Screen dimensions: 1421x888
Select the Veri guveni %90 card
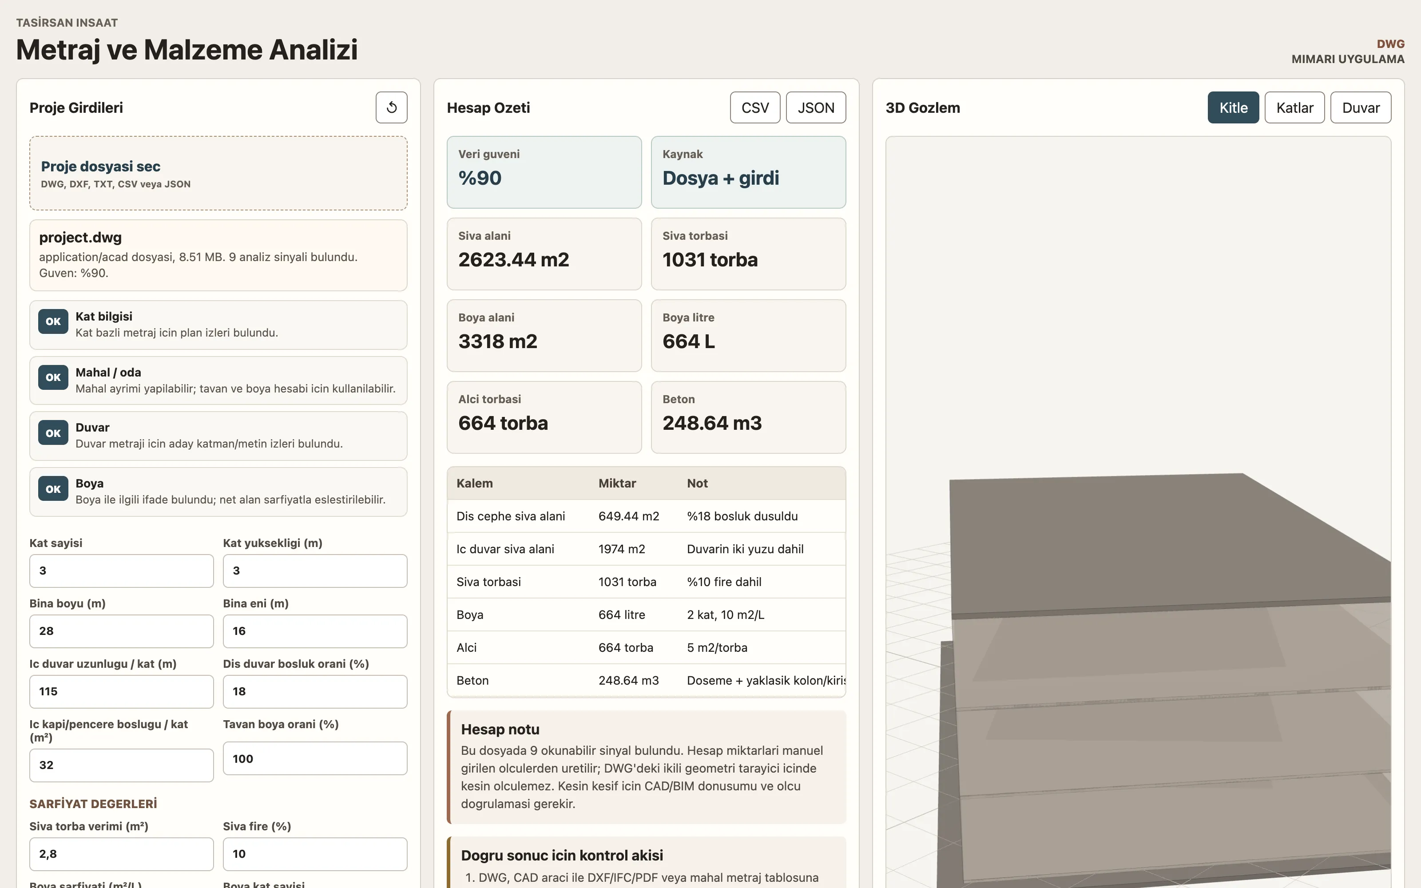pos(544,172)
